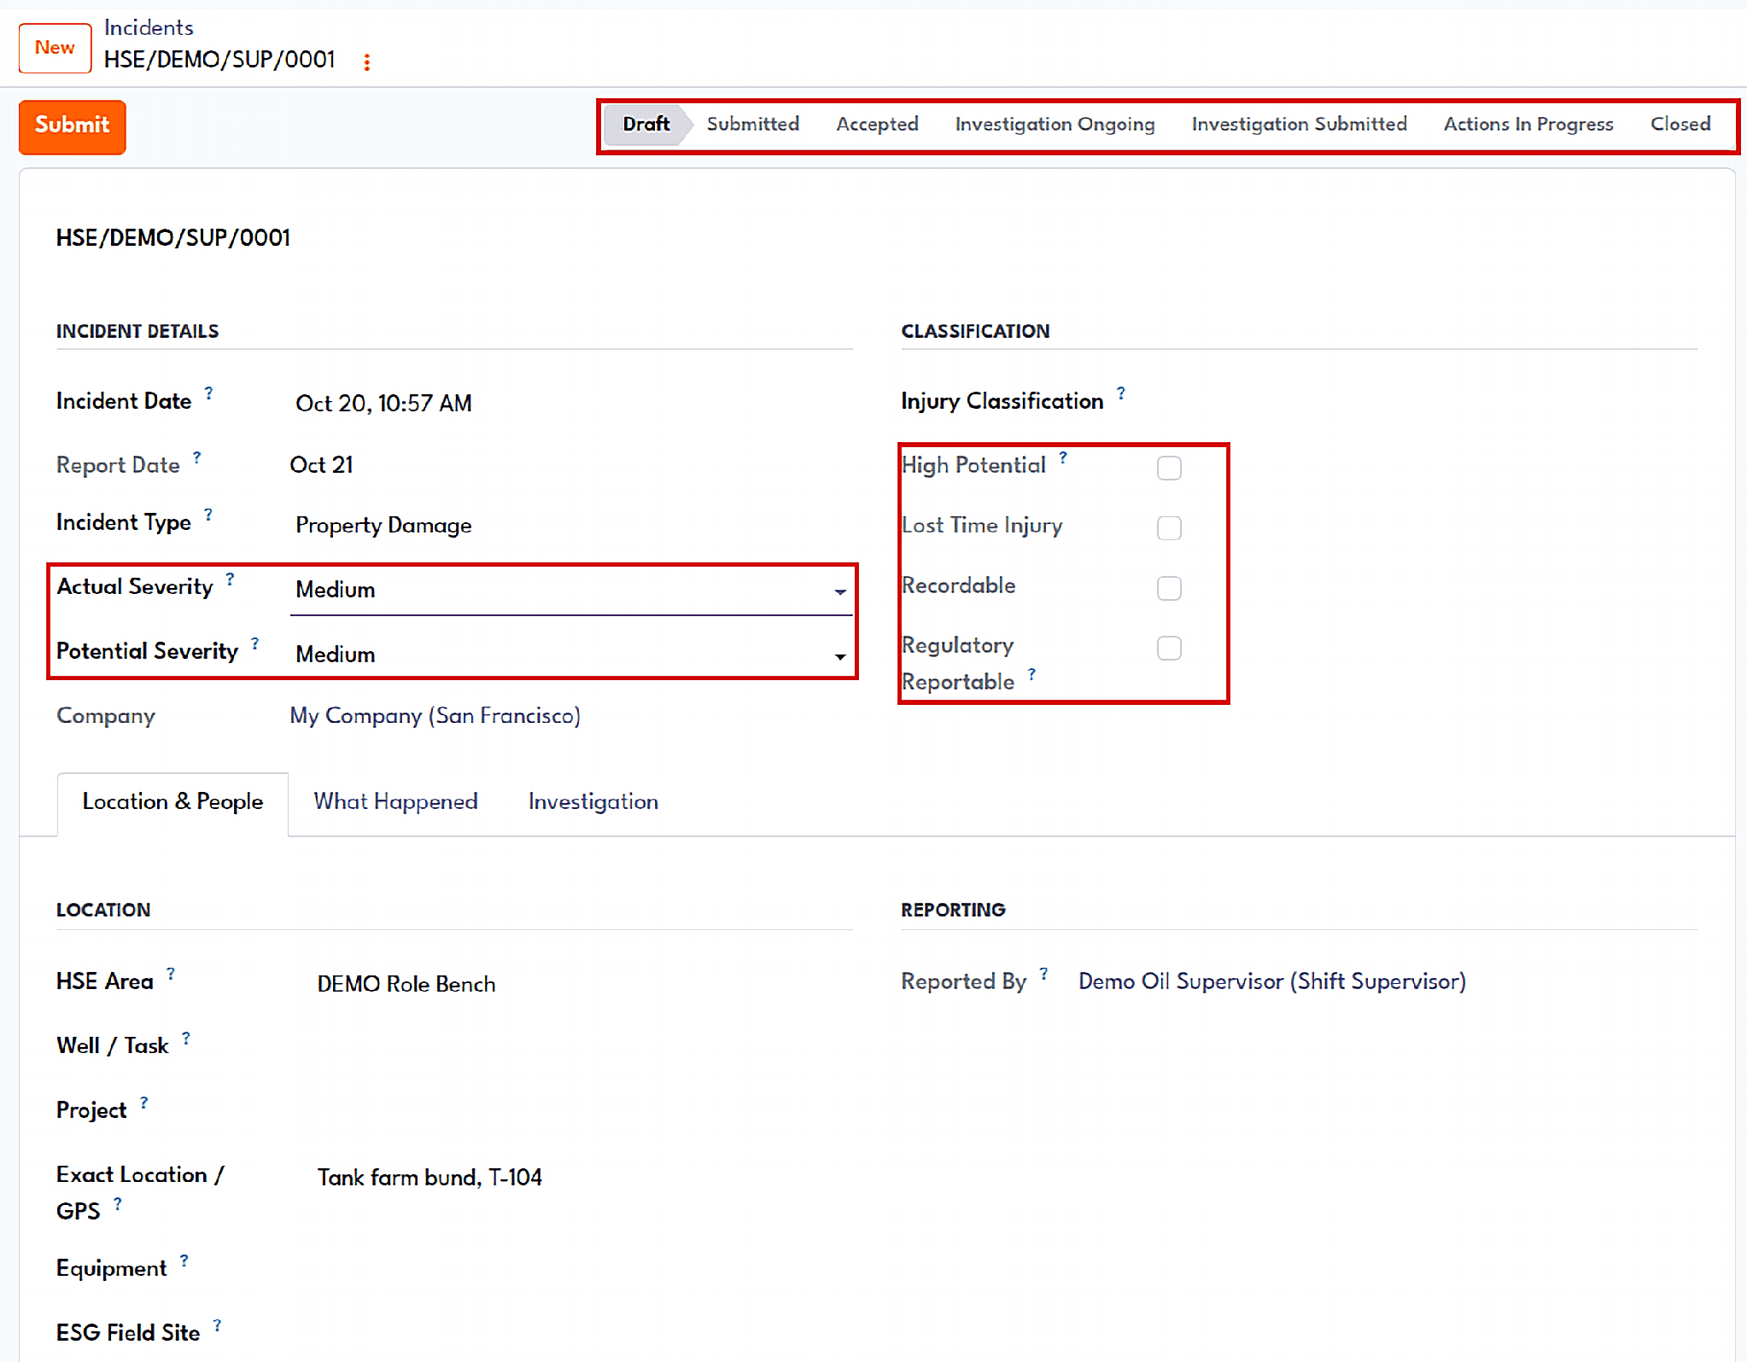Go to the Incidents breadcrumb link
This screenshot has height=1362, width=1747.
pos(149,27)
